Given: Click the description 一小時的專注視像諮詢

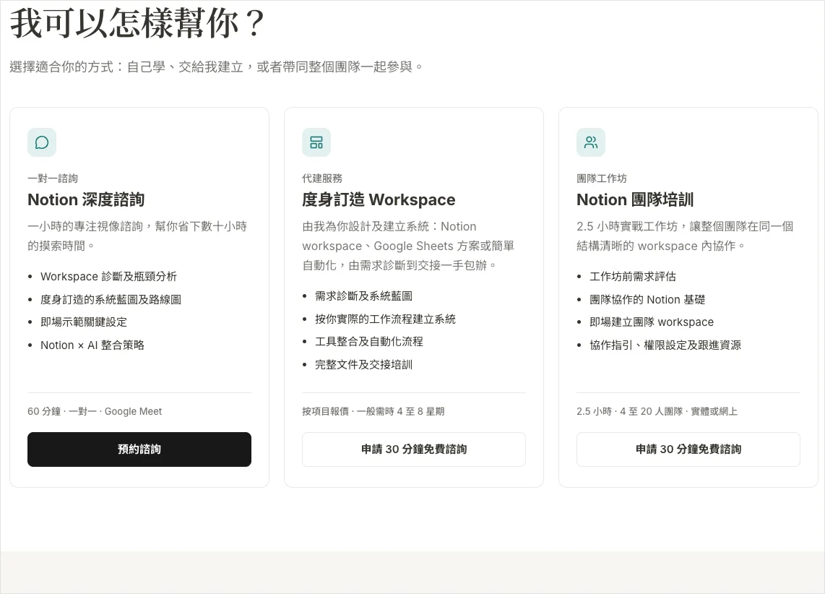Looking at the screenshot, I should click(137, 236).
